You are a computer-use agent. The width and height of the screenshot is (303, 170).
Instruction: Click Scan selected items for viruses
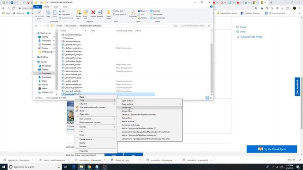[96, 107]
